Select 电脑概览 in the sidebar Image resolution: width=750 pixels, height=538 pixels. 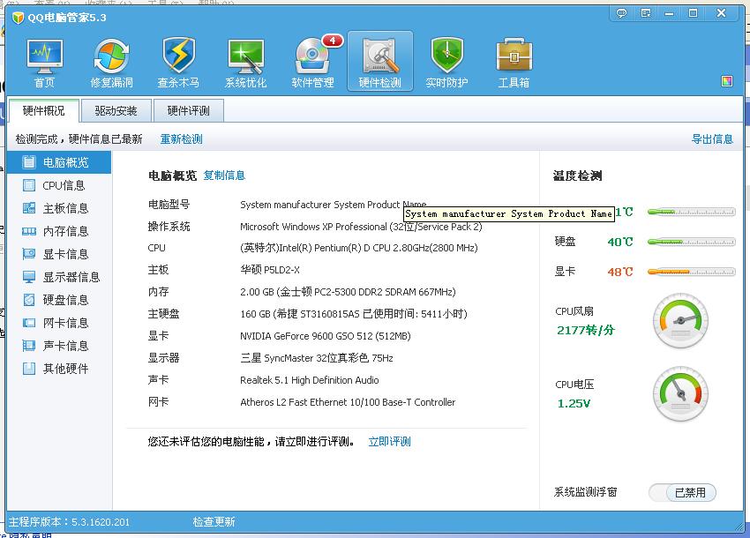[59, 162]
